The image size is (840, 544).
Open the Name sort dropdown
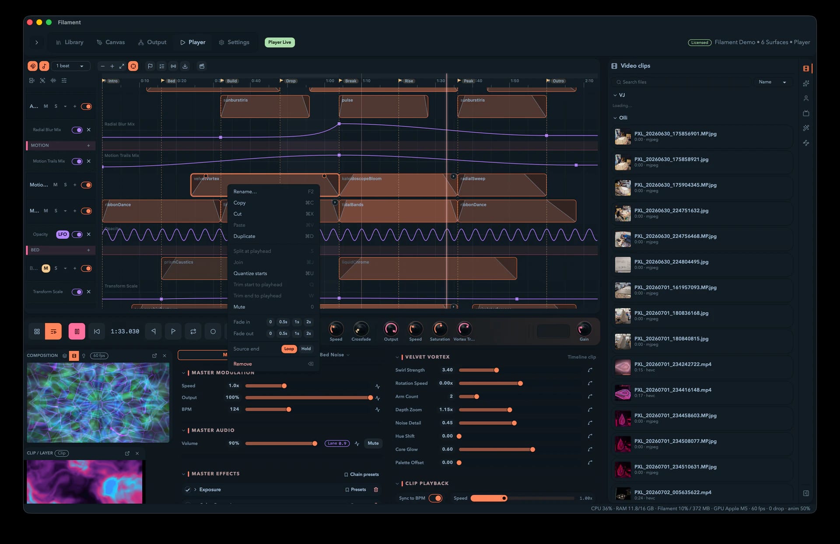[x=773, y=82]
